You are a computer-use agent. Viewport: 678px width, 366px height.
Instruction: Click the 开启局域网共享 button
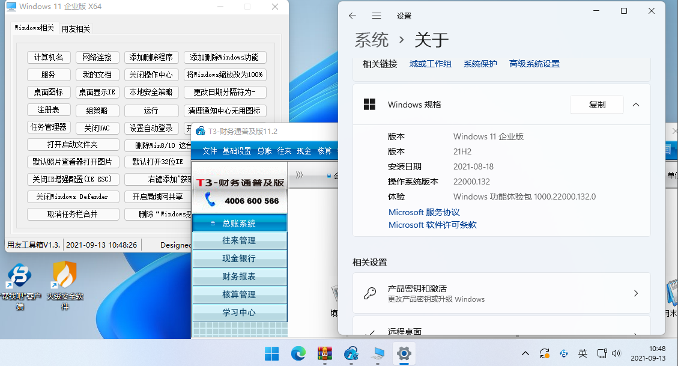(157, 197)
